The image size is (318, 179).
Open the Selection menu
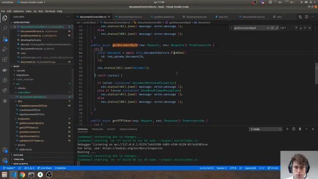pyautogui.click(x=18, y=11)
